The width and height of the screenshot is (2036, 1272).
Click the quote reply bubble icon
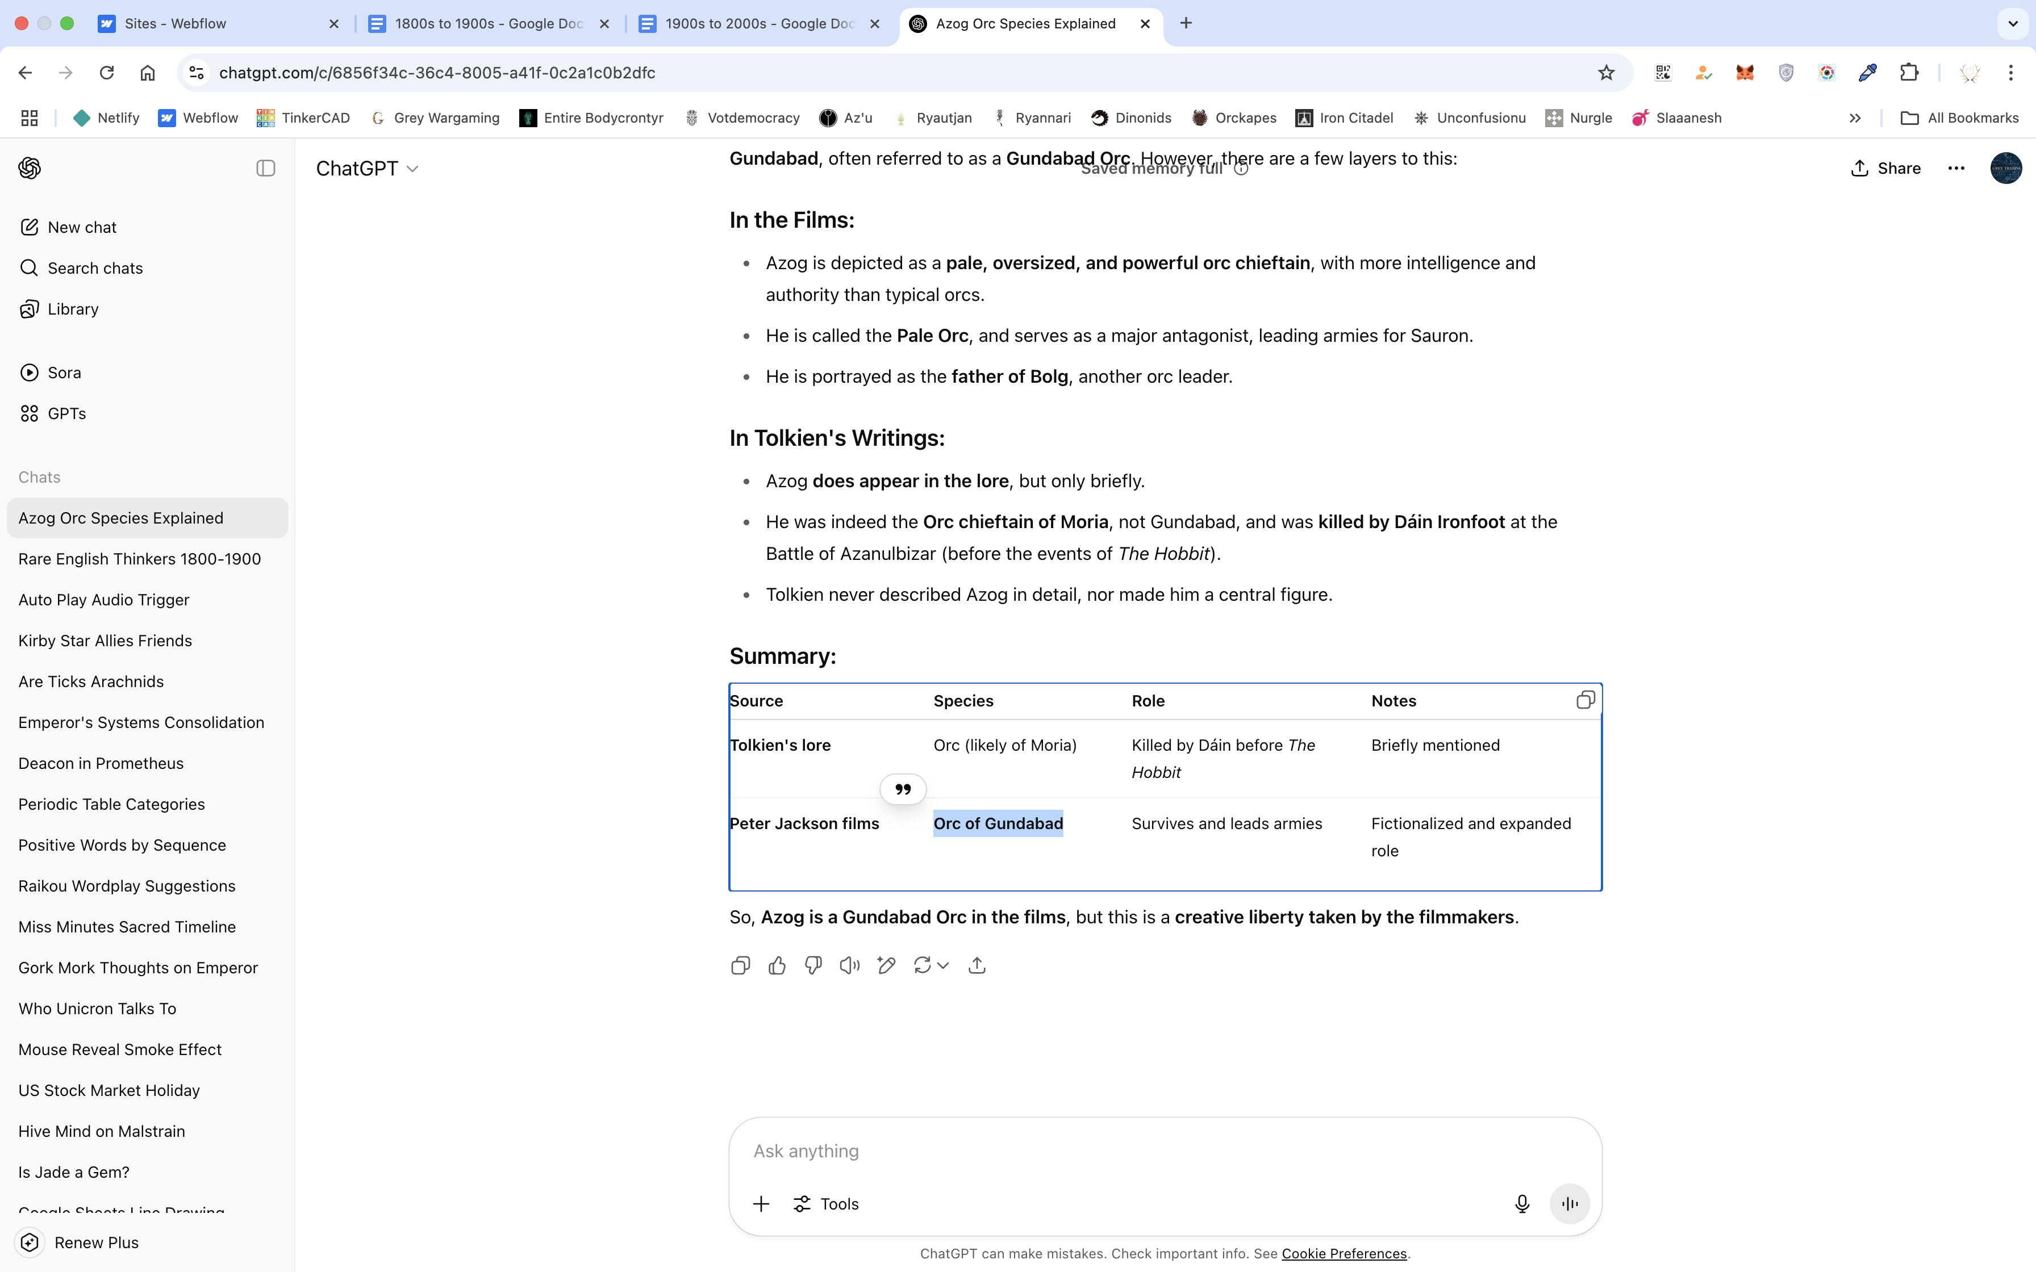pos(903,789)
